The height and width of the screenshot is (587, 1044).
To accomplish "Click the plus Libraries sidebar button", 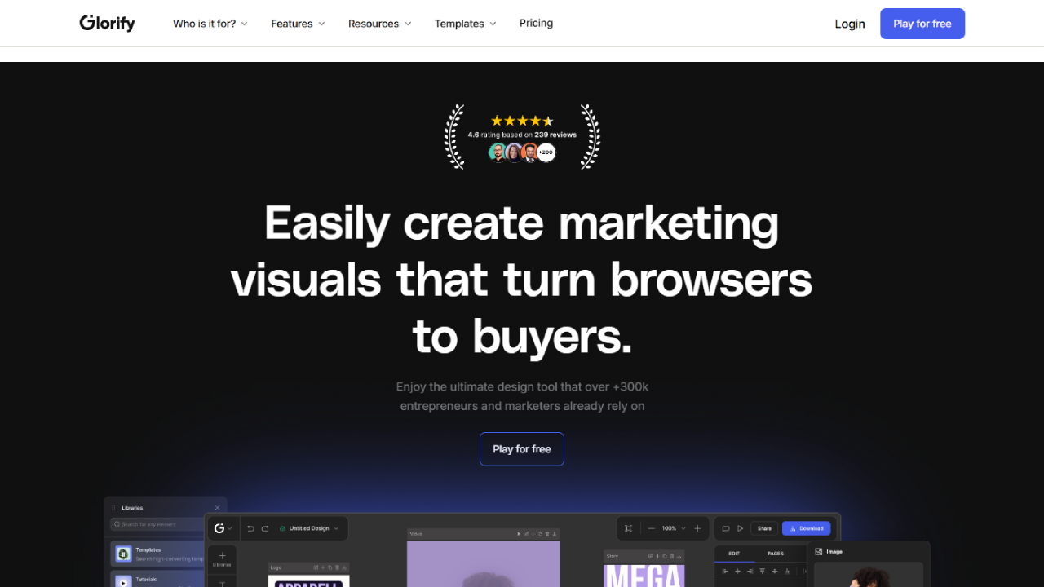I will coord(222,558).
